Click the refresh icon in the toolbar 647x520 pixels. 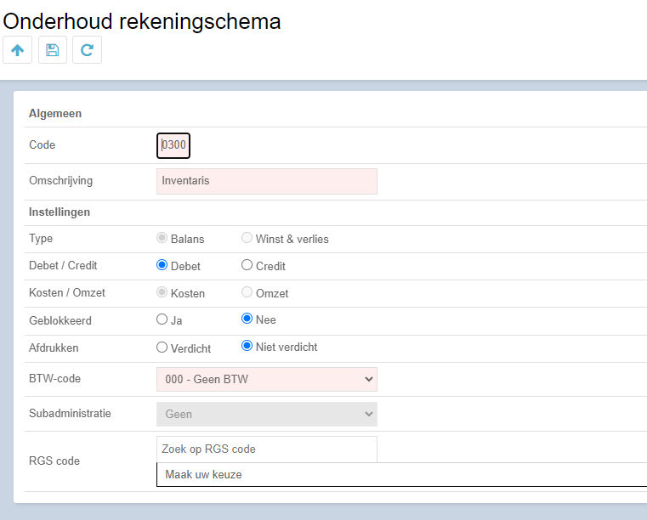[87, 50]
